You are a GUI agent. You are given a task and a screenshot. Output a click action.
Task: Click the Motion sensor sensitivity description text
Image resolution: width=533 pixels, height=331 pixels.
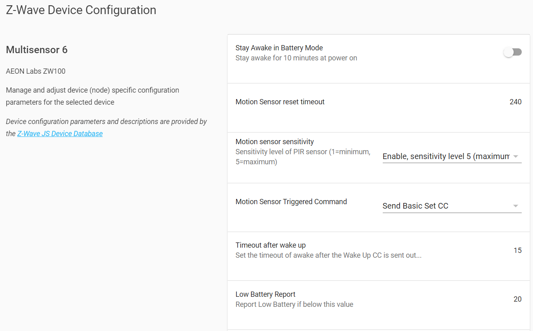click(303, 156)
